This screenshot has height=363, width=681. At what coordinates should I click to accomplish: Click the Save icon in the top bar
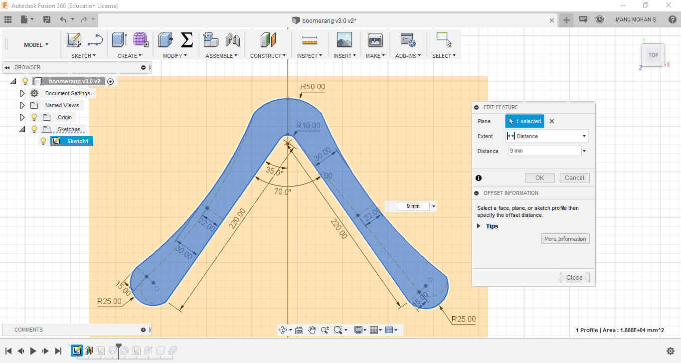(47, 19)
